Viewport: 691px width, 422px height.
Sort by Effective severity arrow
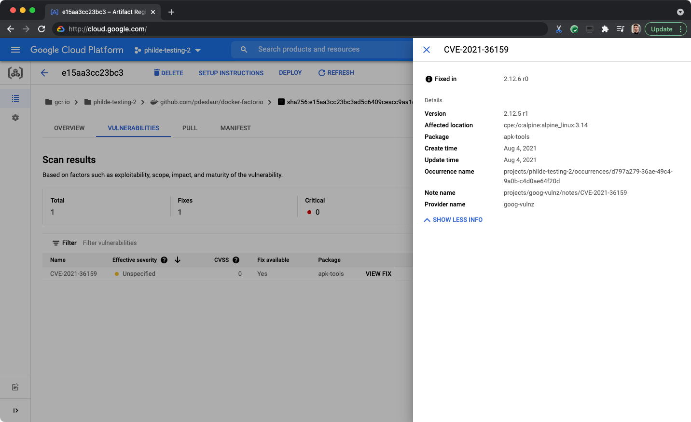[x=178, y=260]
